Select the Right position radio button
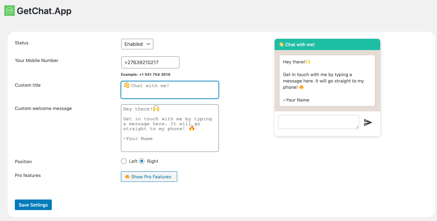The image size is (437, 221). tap(142, 161)
